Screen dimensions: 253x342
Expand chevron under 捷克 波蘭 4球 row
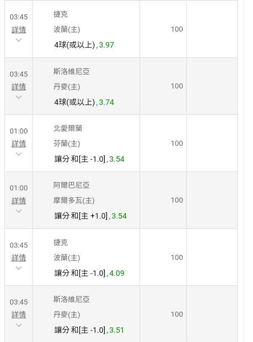coord(19,40)
